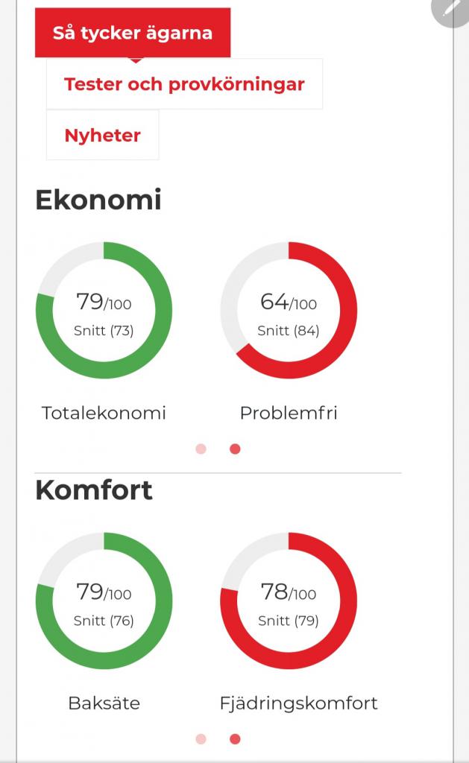Go to second Komfort carousel page dot
The height and width of the screenshot is (763, 469).
point(235,739)
